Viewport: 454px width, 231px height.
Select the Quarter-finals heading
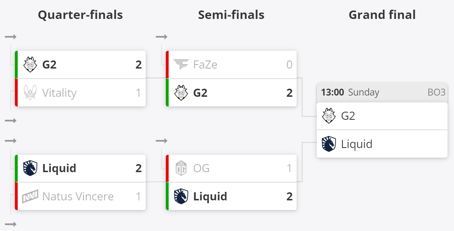[x=80, y=15]
